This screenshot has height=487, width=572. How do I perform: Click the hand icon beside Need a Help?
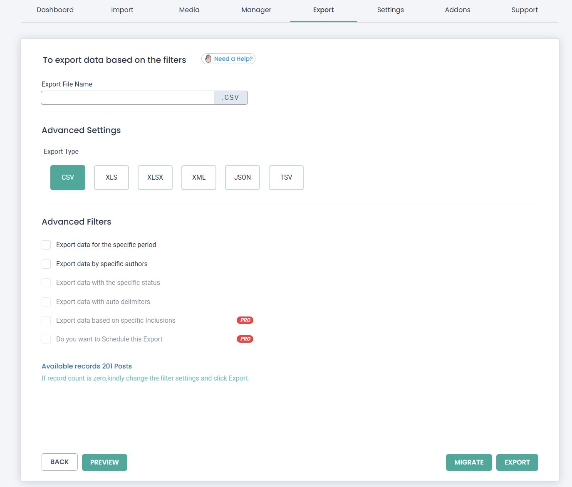208,59
